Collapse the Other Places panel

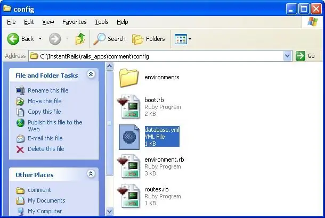click(91, 174)
